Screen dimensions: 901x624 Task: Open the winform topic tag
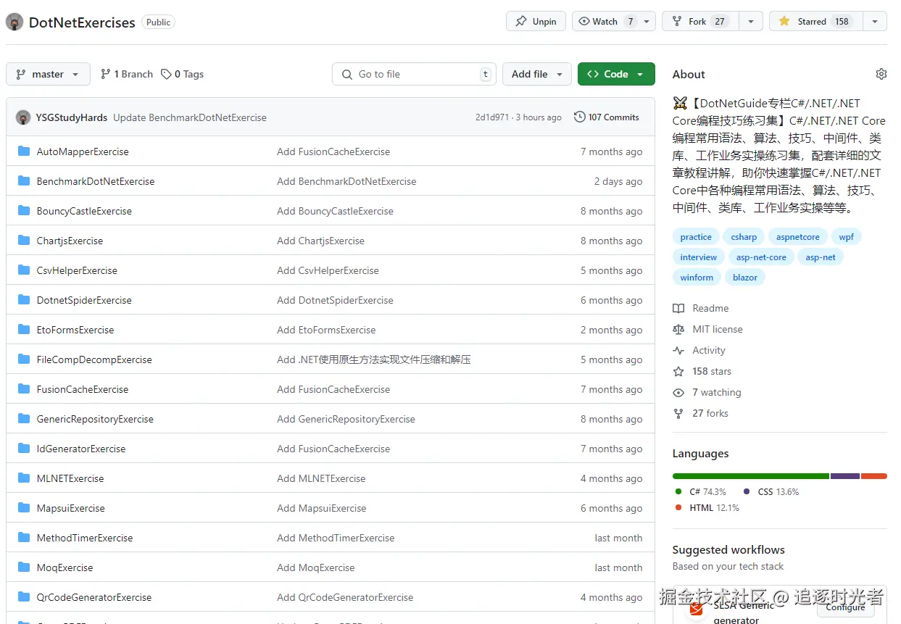click(x=697, y=278)
